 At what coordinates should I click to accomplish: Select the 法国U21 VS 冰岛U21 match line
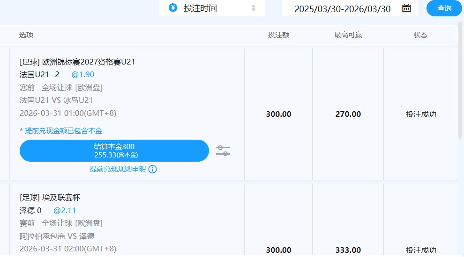[56, 100]
